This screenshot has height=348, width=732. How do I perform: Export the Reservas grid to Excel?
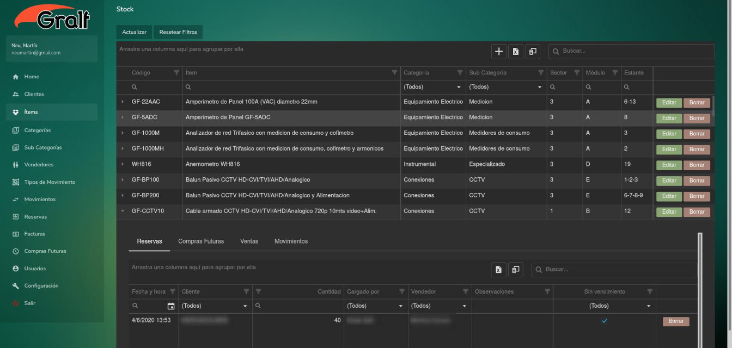(498, 270)
